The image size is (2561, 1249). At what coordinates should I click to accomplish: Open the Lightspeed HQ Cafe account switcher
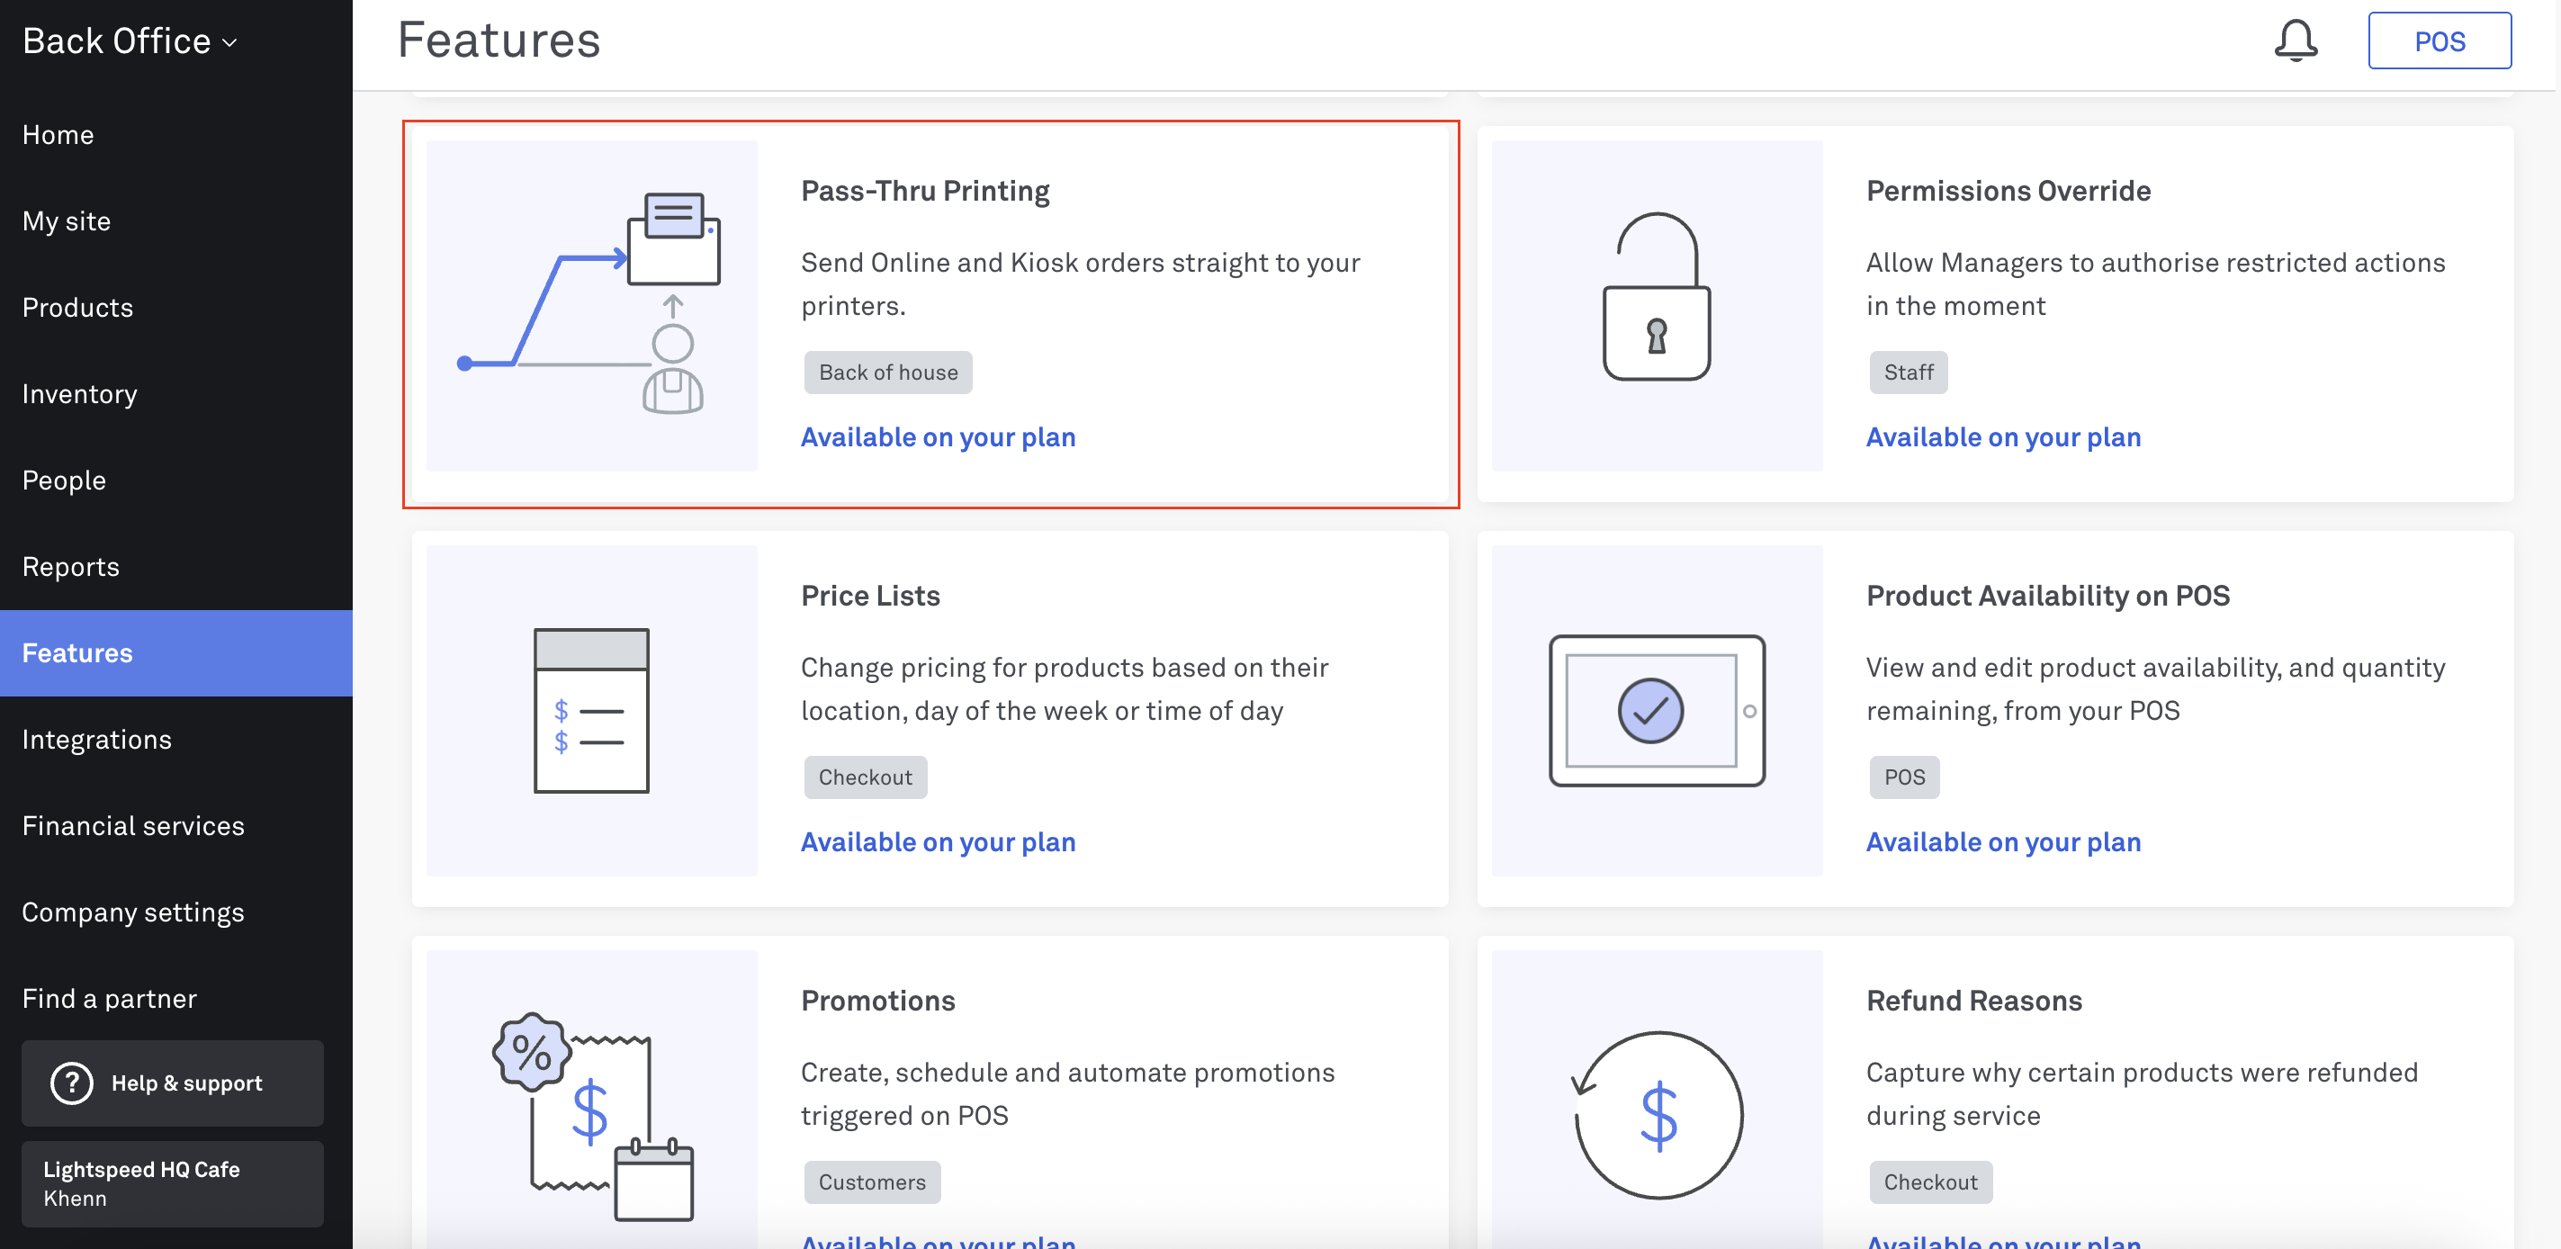click(x=173, y=1183)
